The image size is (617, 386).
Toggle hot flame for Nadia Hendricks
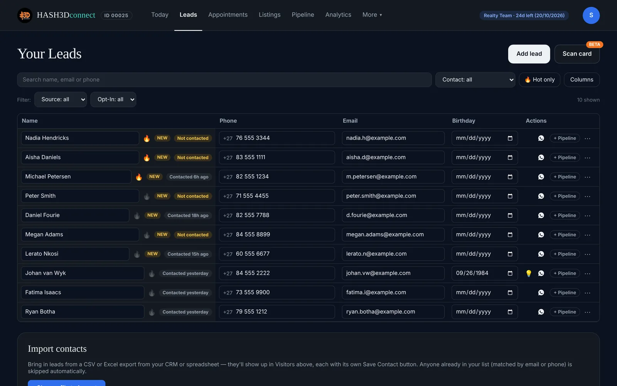point(147,138)
